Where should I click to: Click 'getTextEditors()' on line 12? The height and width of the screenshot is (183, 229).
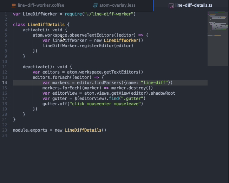click(x=124, y=72)
